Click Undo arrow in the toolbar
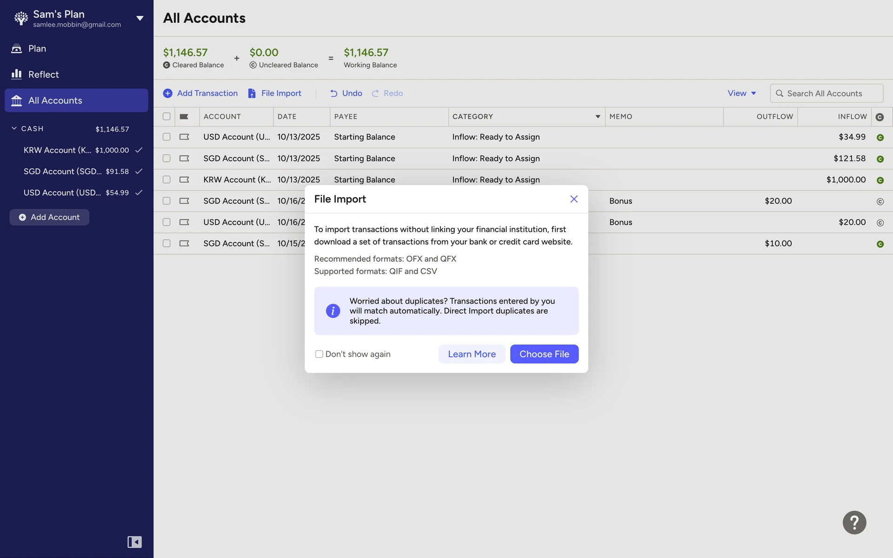The image size is (893, 558). 334,93
